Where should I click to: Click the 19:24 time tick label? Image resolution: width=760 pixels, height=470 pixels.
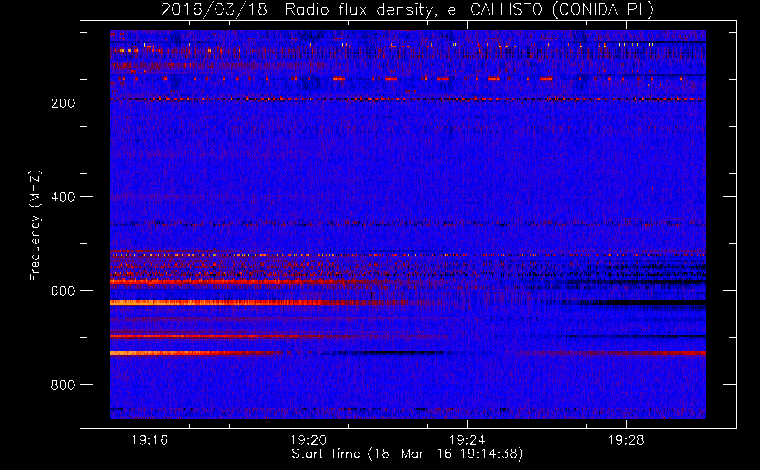(x=467, y=440)
